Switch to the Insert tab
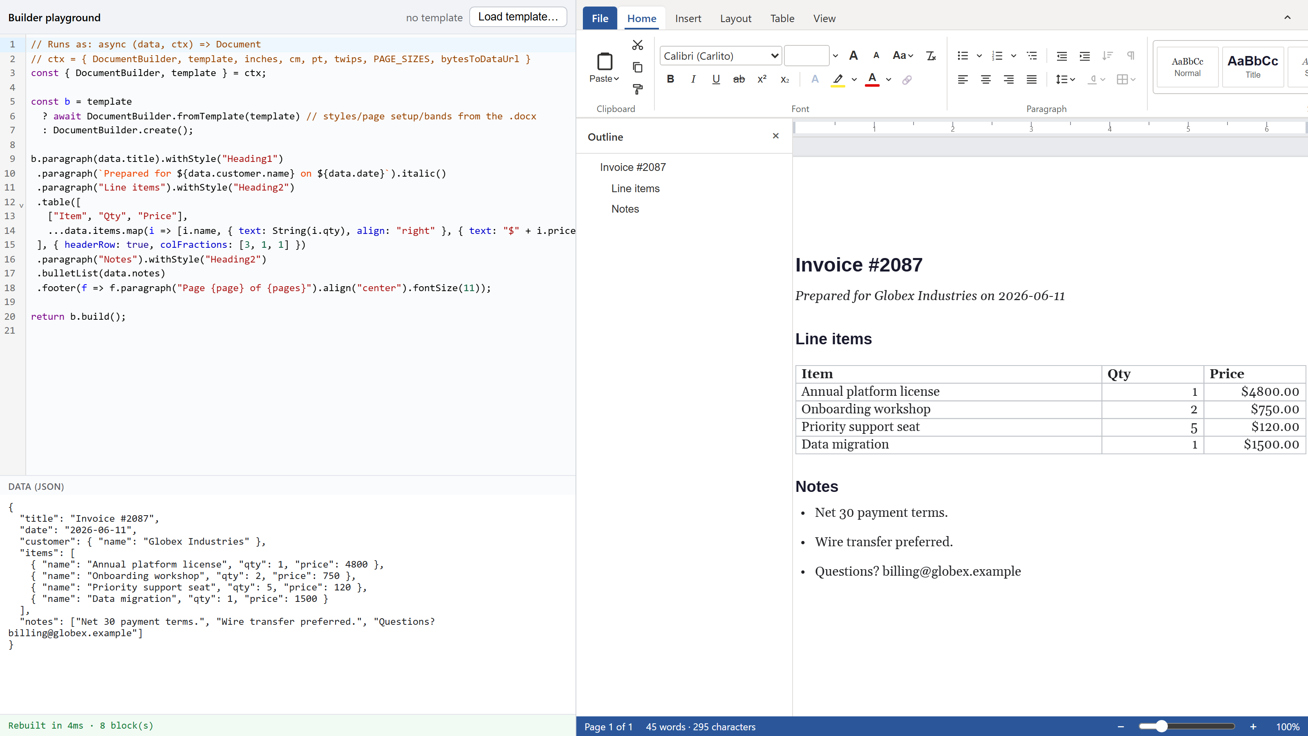The width and height of the screenshot is (1308, 736). 688,18
